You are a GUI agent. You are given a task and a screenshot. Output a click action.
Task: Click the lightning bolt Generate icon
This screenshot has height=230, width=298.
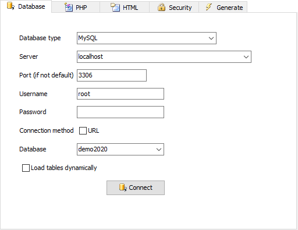209,7
